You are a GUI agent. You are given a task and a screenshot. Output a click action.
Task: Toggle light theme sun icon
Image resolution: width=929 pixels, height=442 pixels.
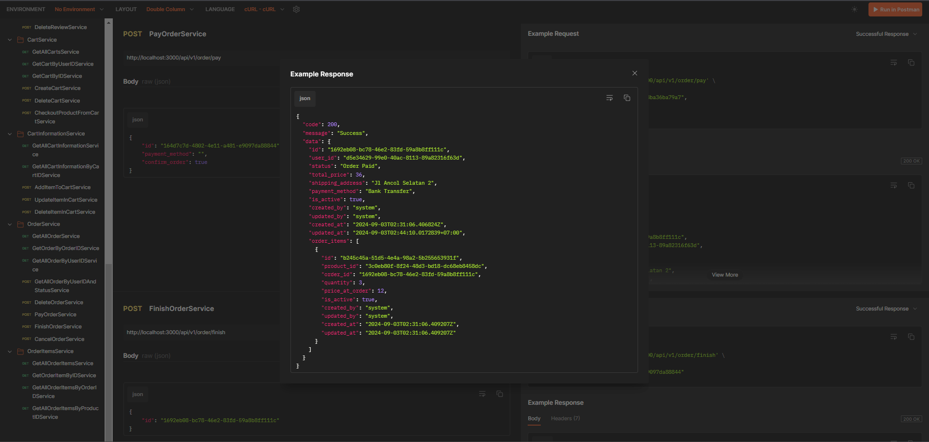click(x=854, y=9)
